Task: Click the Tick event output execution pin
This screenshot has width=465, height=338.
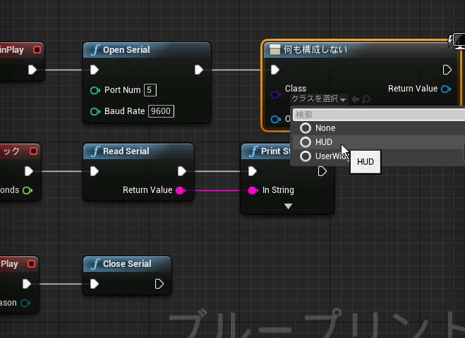Action: (29, 171)
